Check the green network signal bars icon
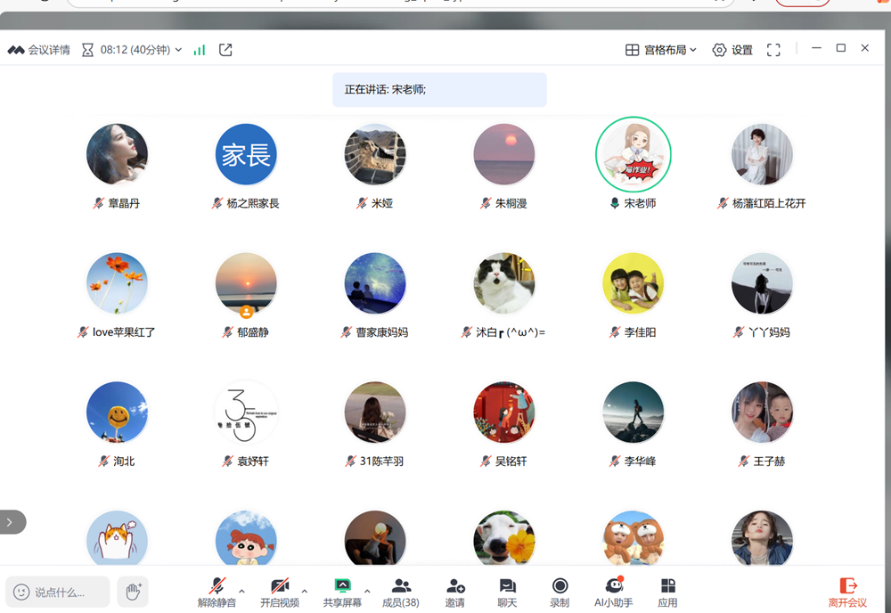The height and width of the screenshot is (613, 891). (x=199, y=50)
